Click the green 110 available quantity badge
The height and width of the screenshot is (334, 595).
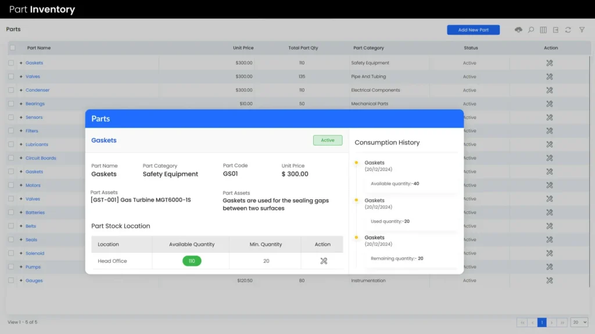[x=192, y=261]
